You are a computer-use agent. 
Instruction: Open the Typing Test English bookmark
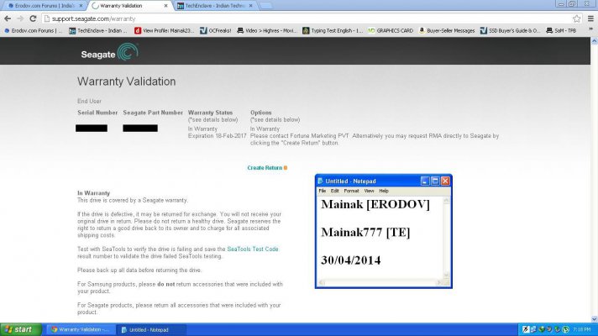click(x=333, y=30)
